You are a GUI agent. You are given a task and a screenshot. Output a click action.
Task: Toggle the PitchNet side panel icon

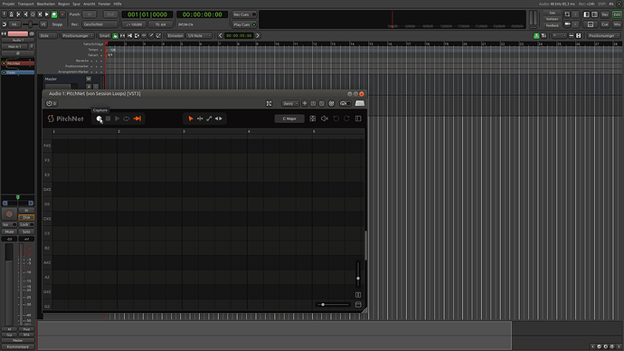click(358, 119)
